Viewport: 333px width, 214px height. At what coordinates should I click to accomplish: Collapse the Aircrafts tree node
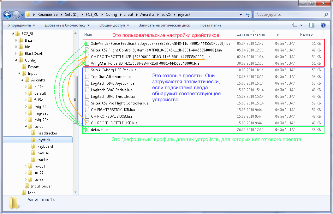[x=22, y=80]
